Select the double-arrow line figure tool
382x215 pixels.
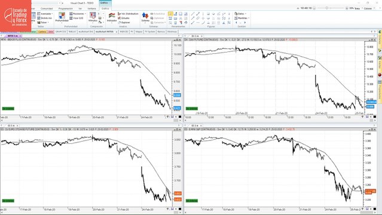[x=198, y=14]
